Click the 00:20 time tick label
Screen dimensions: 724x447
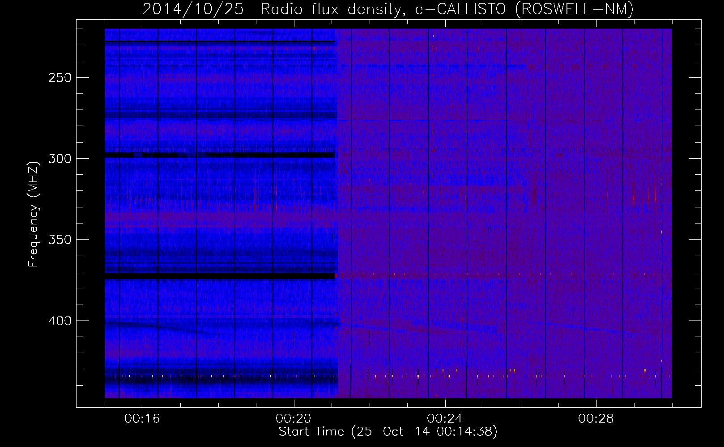pos(294,419)
